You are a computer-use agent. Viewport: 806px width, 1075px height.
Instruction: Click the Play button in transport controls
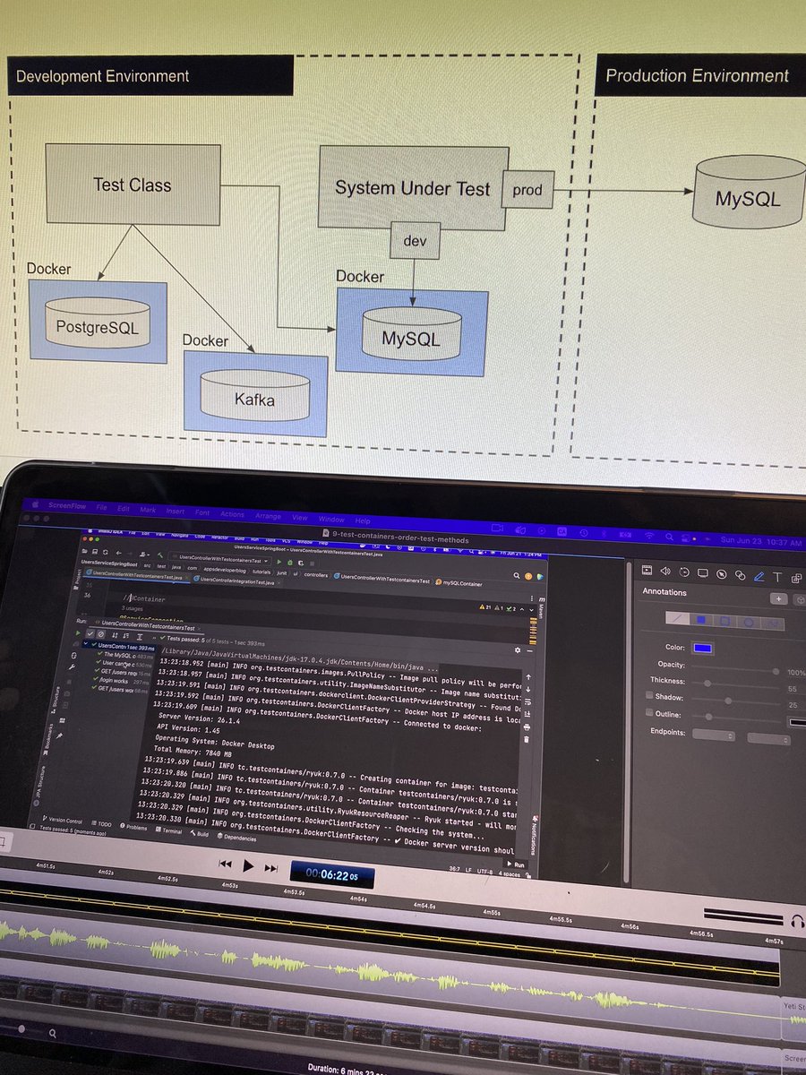click(248, 864)
